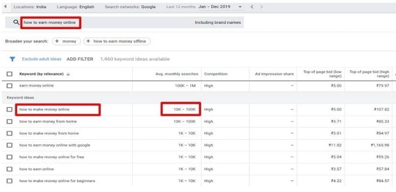
Task: Click Exclude adult ideas link
Action: pyautogui.click(x=42, y=59)
